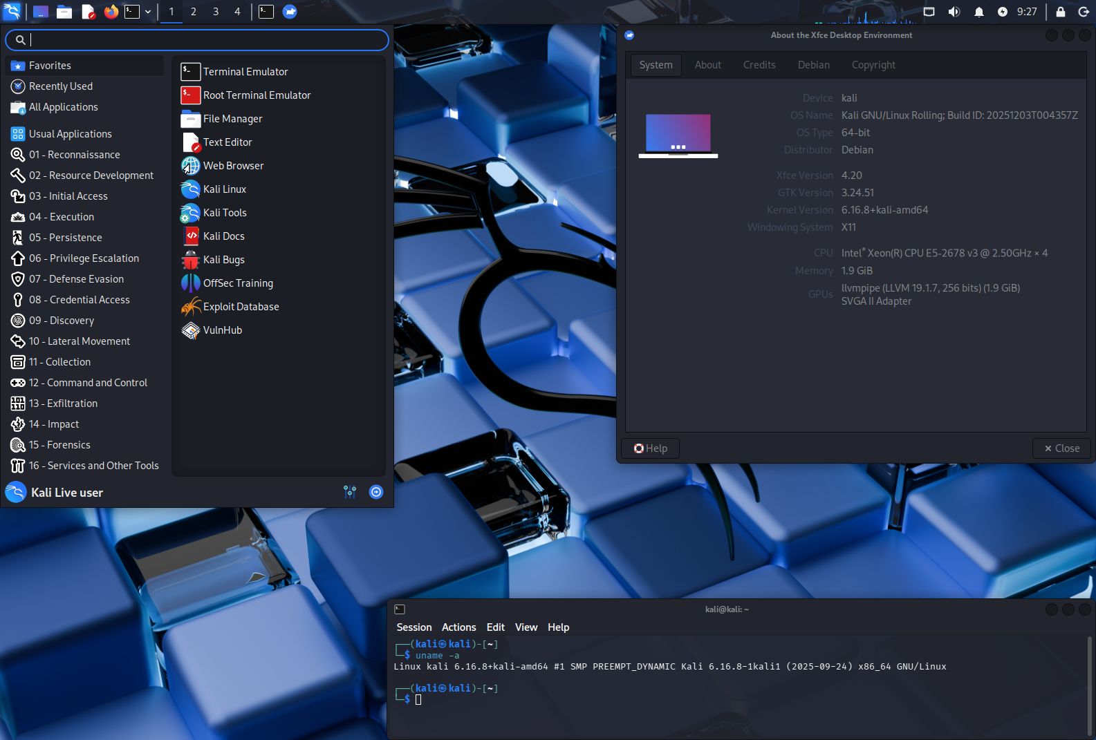
Task: Launch Firefox from the top panel
Action: coord(111,12)
